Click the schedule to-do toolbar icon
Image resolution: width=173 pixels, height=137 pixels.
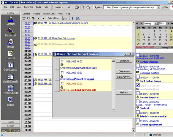(x=33, y=18)
